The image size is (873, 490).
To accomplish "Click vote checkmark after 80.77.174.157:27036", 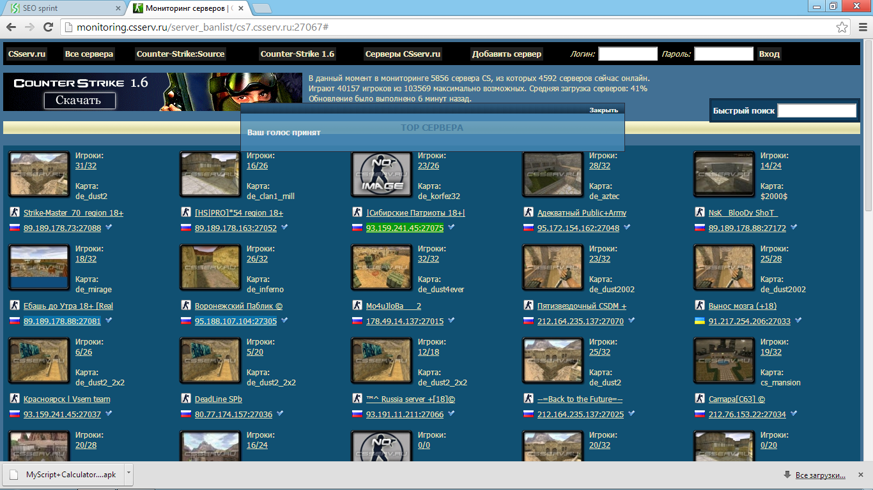I will 280,413.
